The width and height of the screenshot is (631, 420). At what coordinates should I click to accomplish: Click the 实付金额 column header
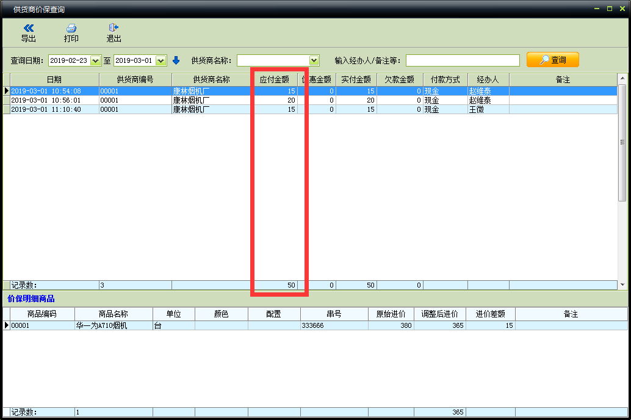(356, 79)
